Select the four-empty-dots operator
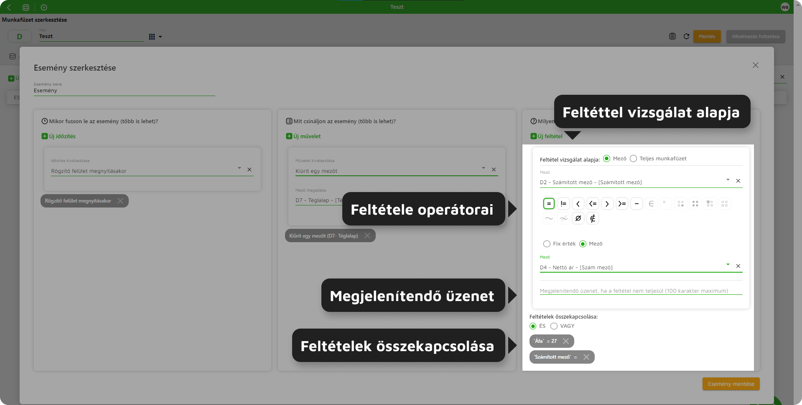Viewport: 802px width, 405px height. [724, 204]
